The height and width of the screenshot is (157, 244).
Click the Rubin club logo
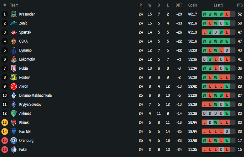click(13, 68)
